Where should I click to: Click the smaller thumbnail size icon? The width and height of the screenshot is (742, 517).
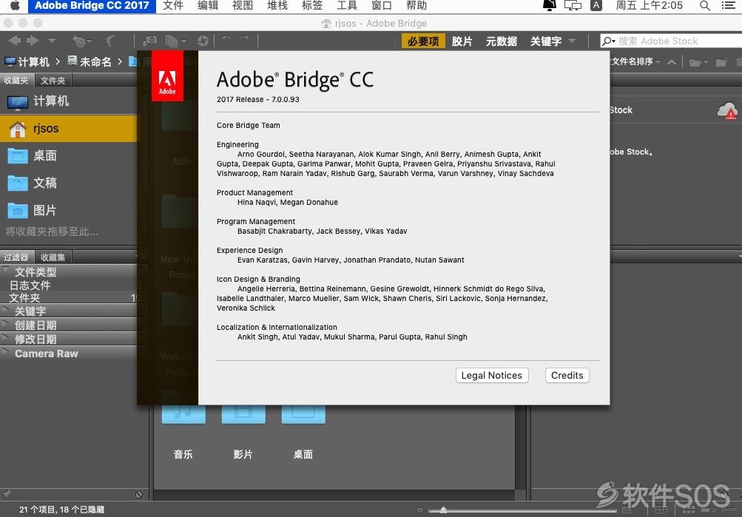(x=419, y=510)
